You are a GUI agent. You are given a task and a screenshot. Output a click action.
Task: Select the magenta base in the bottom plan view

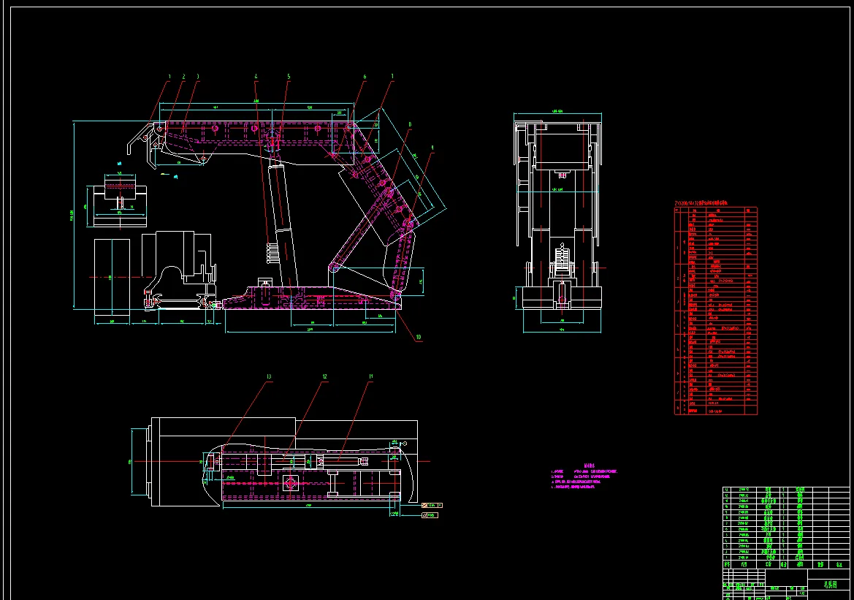[310, 473]
